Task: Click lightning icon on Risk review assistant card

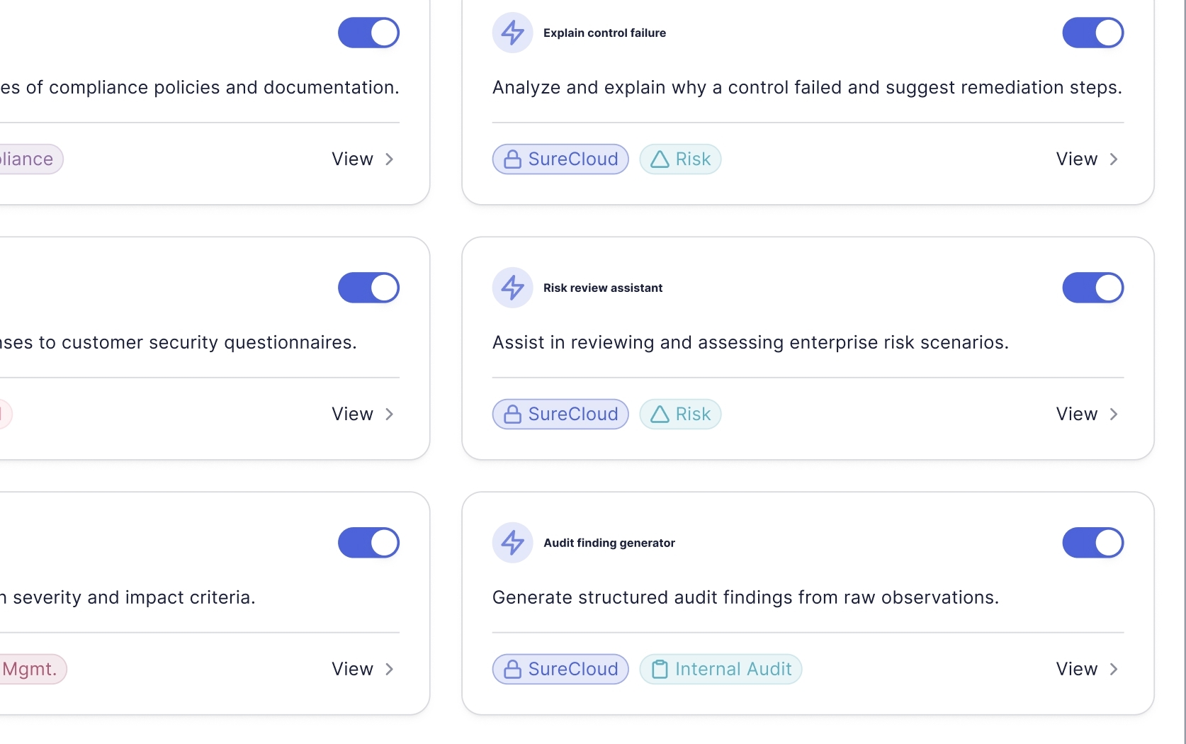Action: (512, 288)
